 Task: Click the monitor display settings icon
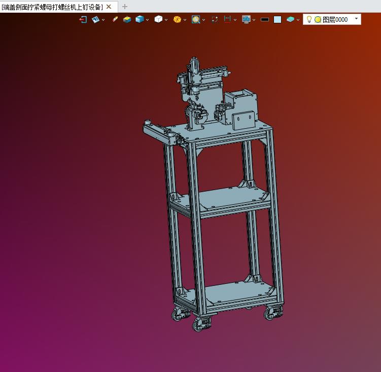click(246, 19)
